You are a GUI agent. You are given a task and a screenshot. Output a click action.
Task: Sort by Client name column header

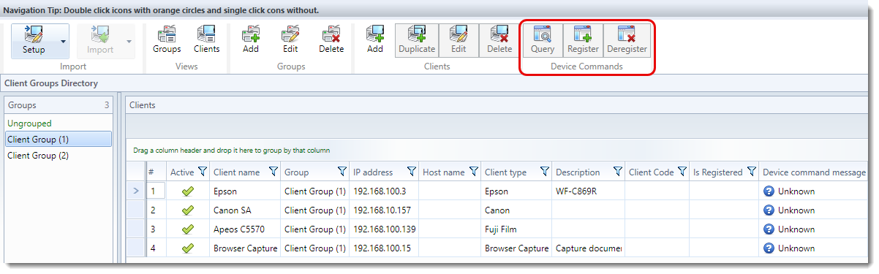tap(236, 172)
